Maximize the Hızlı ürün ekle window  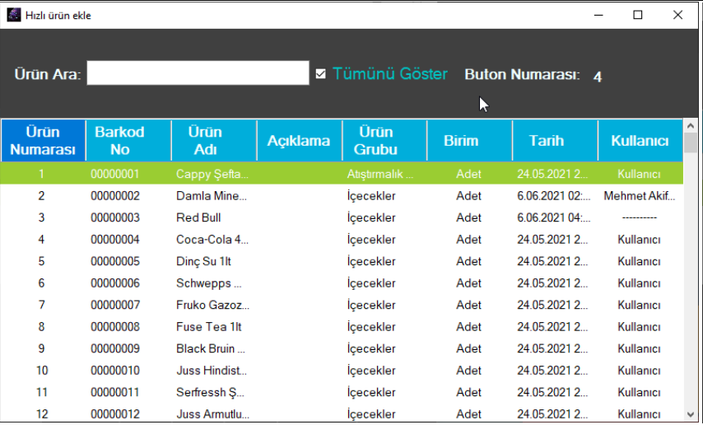coord(637,15)
